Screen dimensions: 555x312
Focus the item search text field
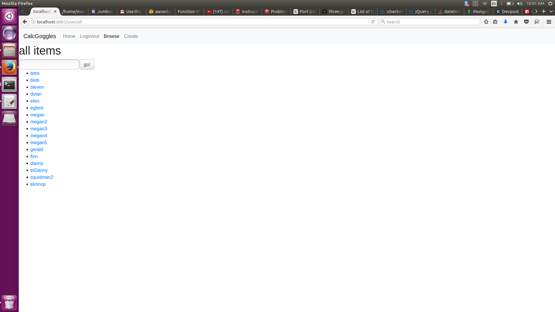point(49,64)
